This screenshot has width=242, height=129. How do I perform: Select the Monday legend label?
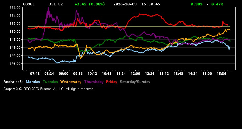click(33, 82)
